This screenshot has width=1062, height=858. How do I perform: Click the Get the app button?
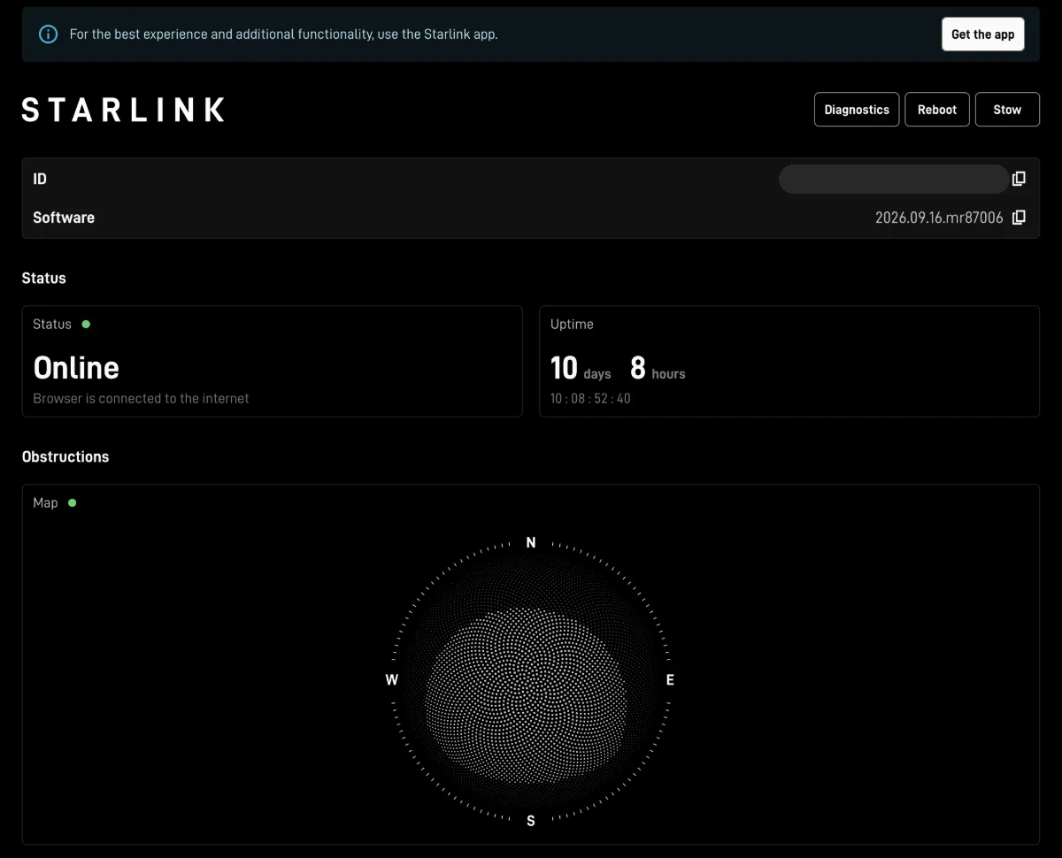(982, 34)
